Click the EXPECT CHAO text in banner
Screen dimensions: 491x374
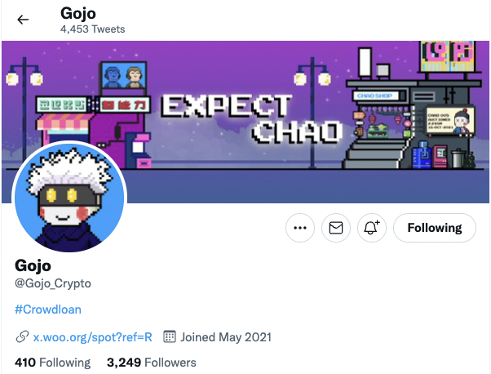tap(251, 119)
